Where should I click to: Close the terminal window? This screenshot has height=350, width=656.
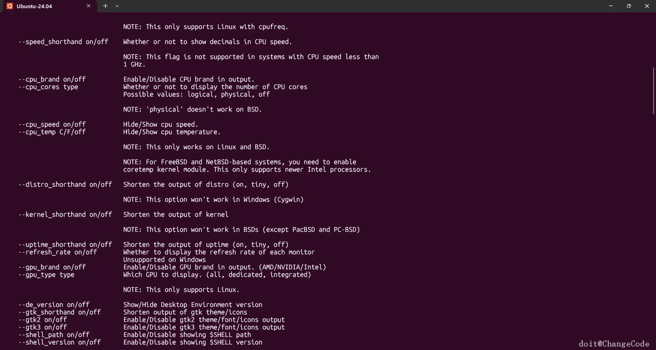pyautogui.click(x=647, y=6)
